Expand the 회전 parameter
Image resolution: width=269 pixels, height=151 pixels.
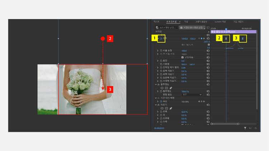click(x=158, y=61)
